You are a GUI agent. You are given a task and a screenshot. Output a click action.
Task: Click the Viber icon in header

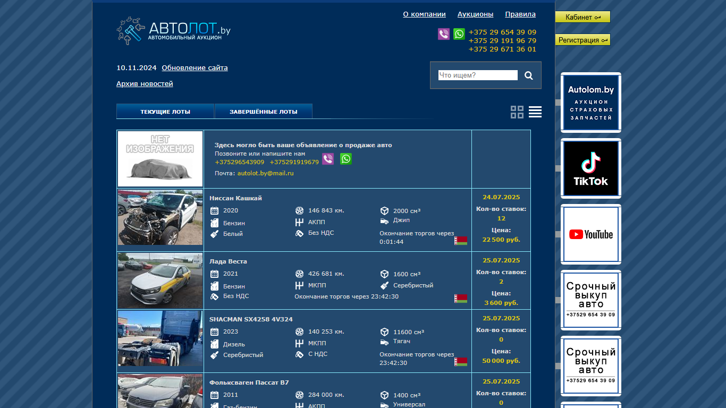click(444, 34)
